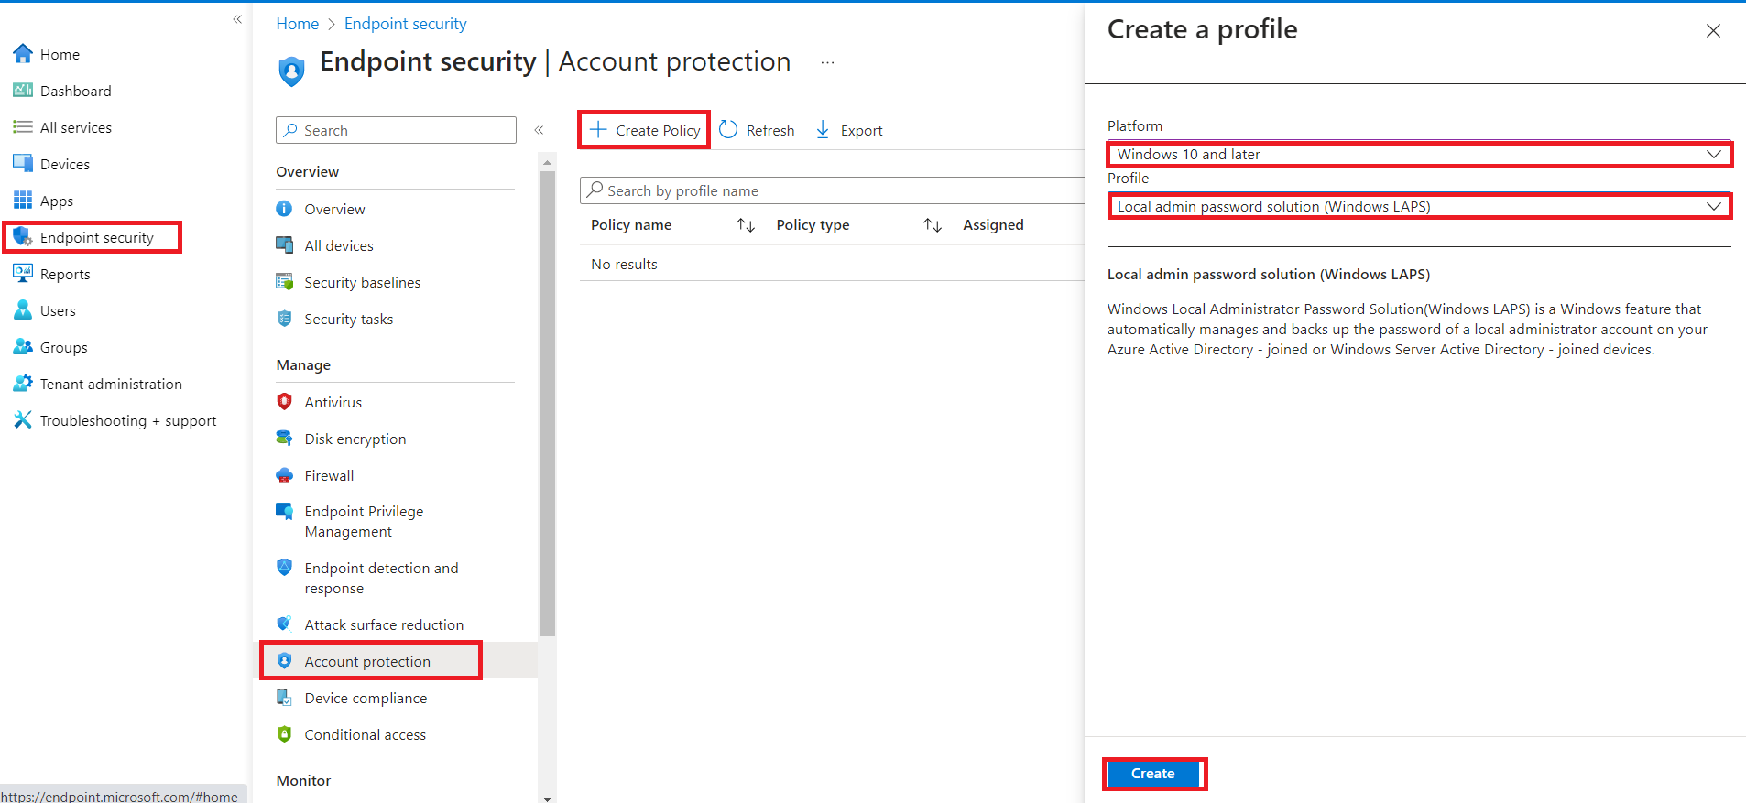Click the Home icon in left navigation
This screenshot has height=803, width=1746.
click(23, 54)
